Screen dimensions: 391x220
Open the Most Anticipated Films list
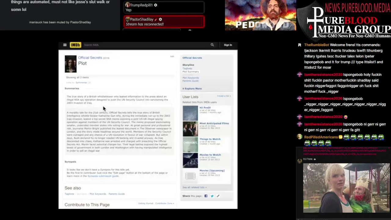coord(214,123)
